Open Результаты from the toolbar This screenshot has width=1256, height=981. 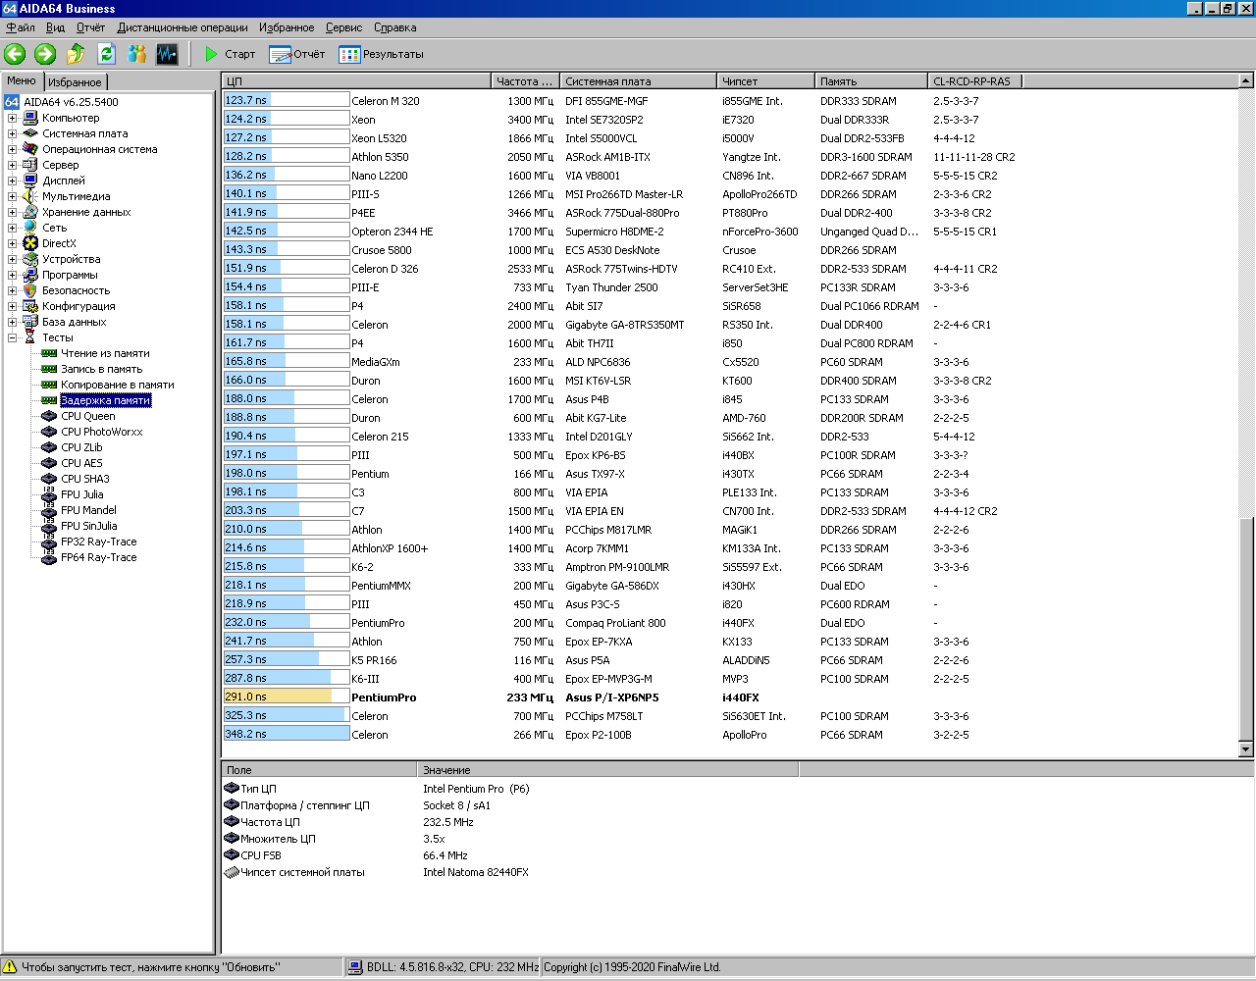coord(382,54)
